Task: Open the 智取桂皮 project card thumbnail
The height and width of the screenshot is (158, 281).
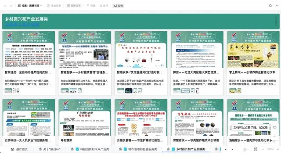Action: coord(29,50)
